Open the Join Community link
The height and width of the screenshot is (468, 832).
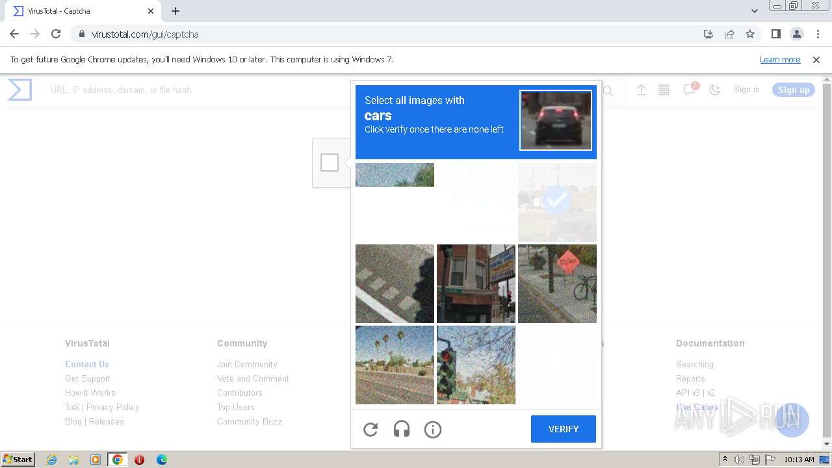247,364
